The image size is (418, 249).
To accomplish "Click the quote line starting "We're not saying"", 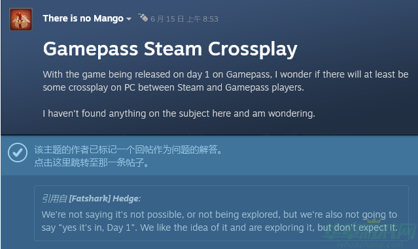I will (219, 214).
